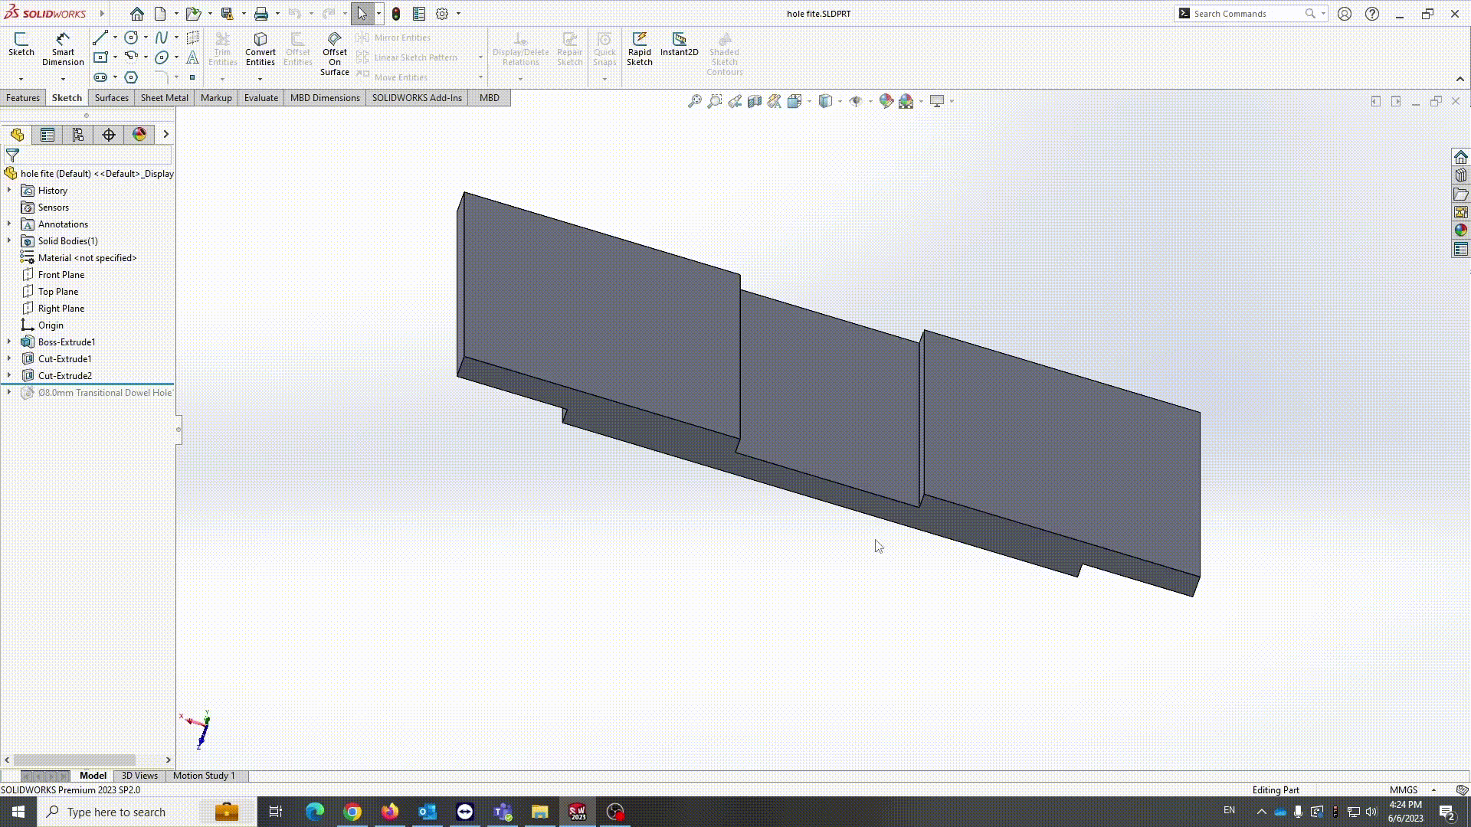Open the DisplayManager color ball tab

click(139, 135)
